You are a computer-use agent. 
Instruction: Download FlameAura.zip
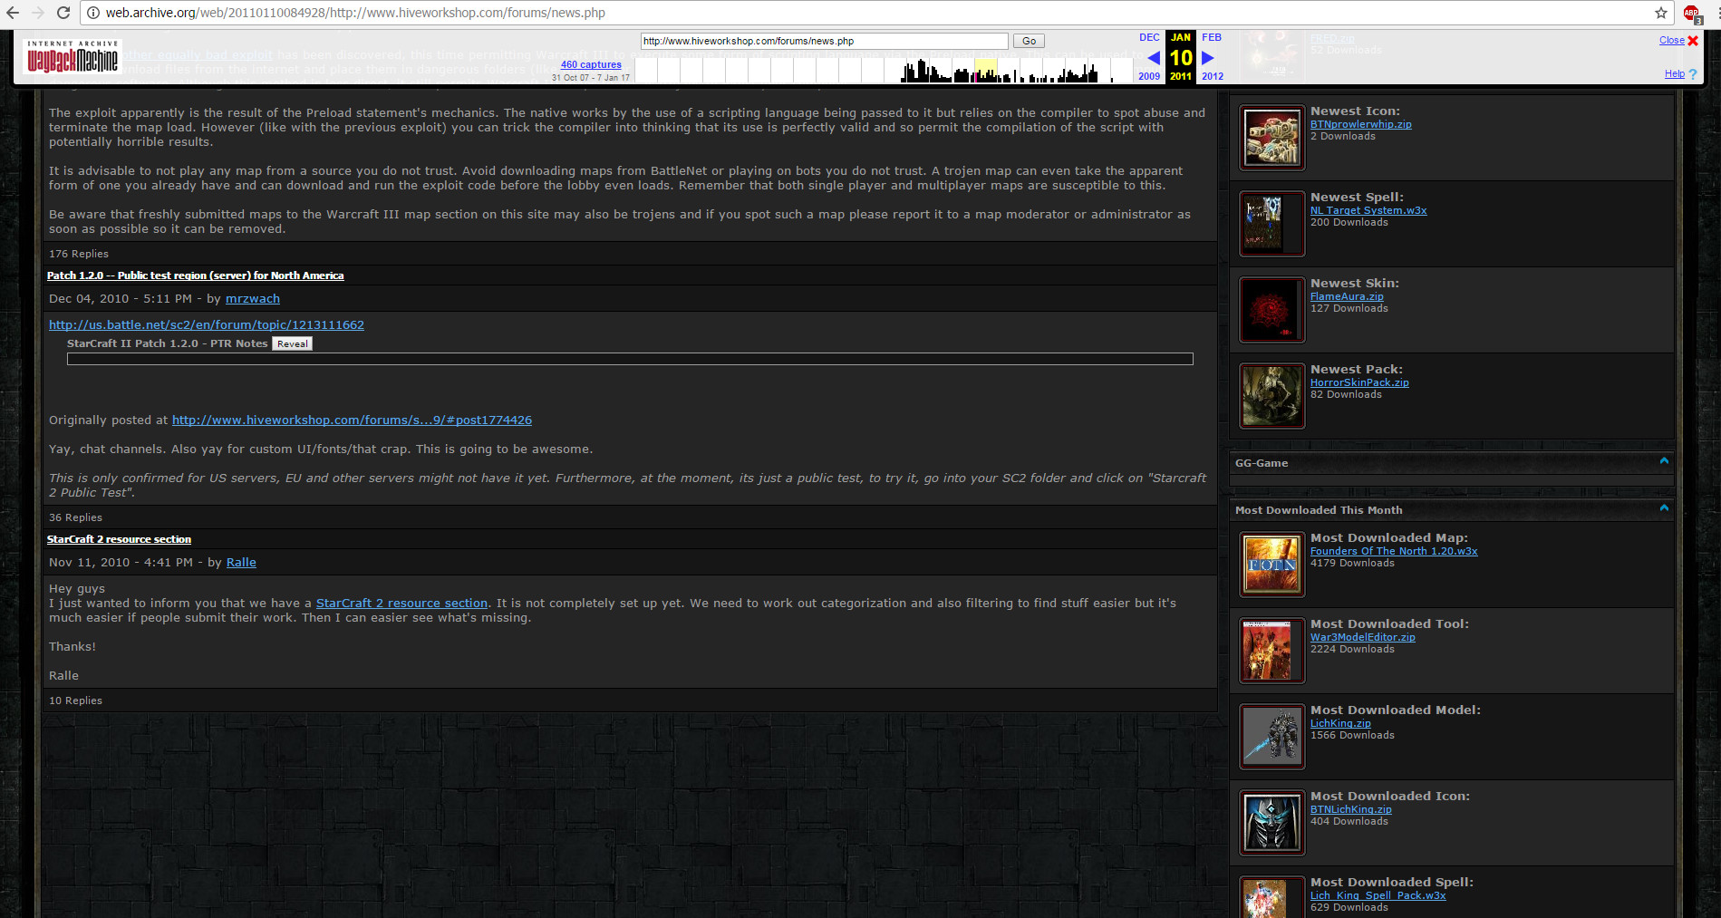tap(1347, 297)
